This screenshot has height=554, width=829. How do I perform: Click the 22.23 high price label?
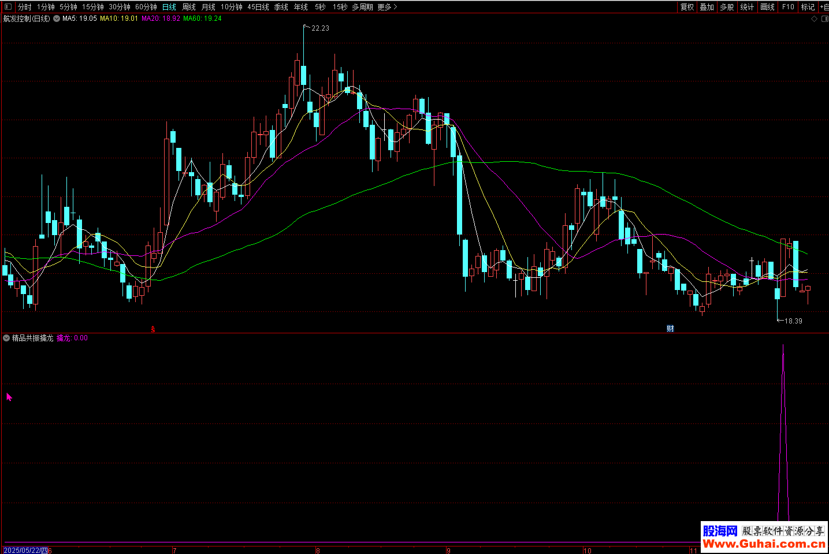[x=320, y=28]
